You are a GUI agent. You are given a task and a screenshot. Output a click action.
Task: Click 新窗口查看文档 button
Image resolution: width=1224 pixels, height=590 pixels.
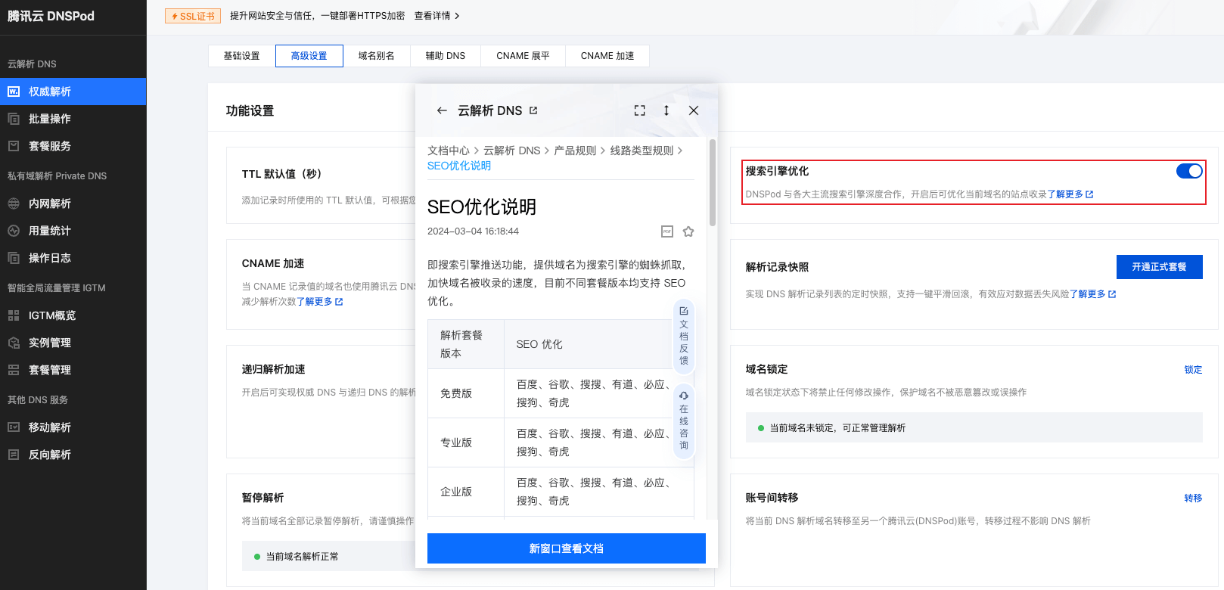(567, 548)
